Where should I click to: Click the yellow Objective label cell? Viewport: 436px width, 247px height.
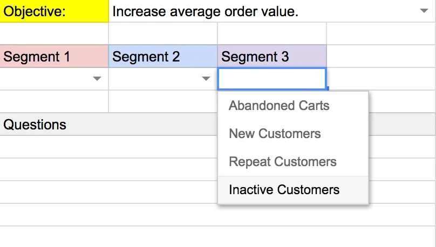[x=54, y=11]
